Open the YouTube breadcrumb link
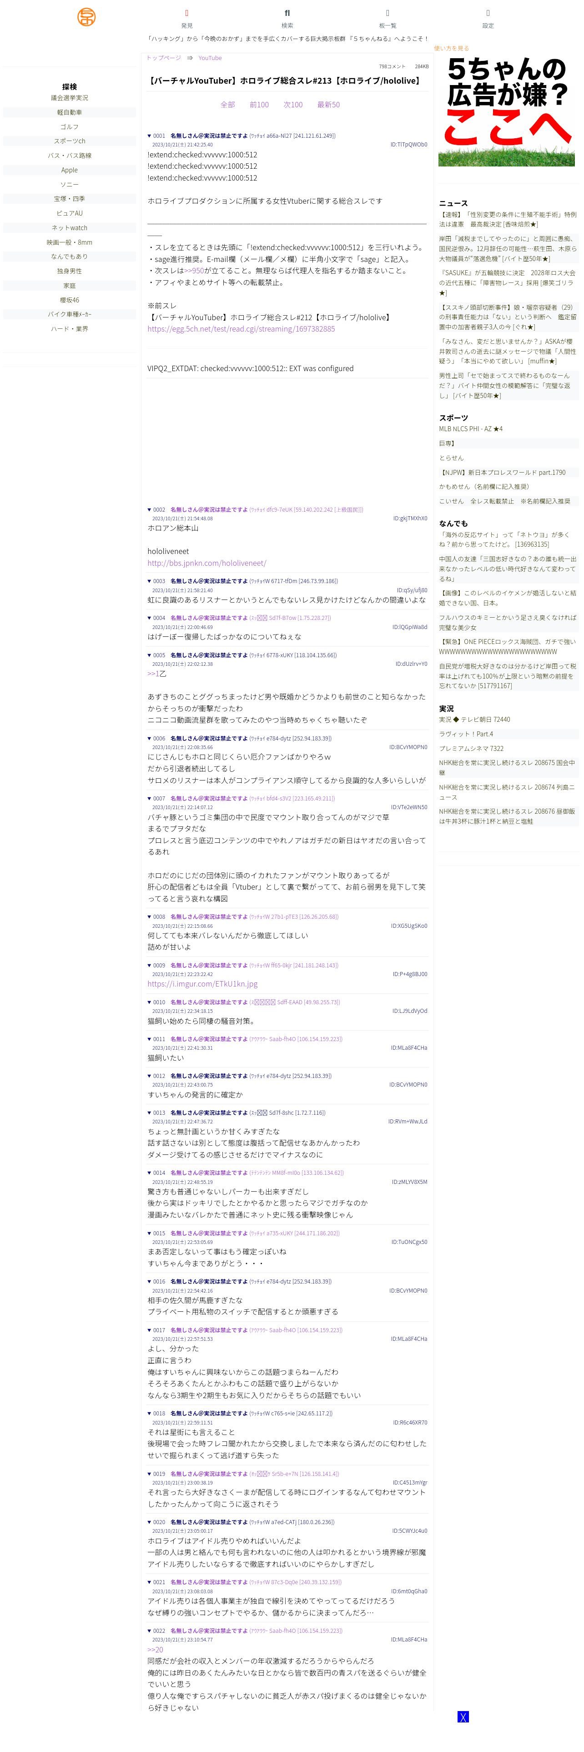The height and width of the screenshot is (1752, 584). tap(210, 58)
